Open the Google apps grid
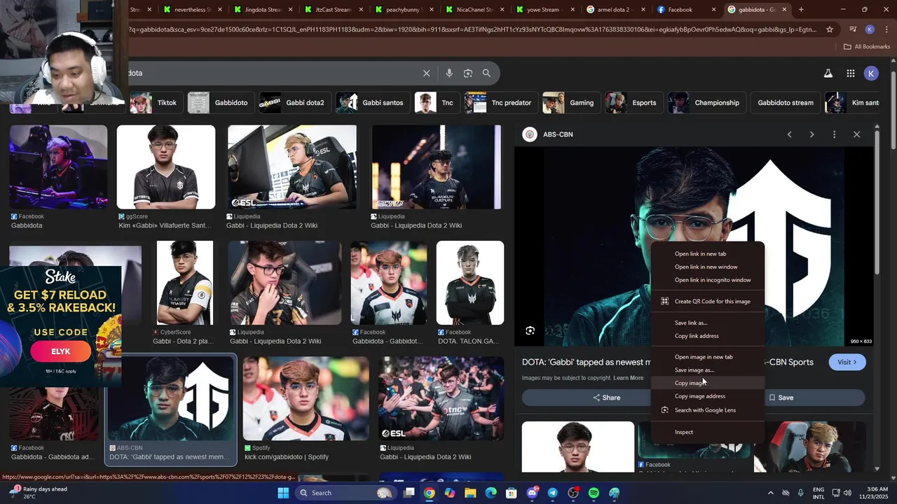Image resolution: width=897 pixels, height=504 pixels. pyautogui.click(x=850, y=73)
